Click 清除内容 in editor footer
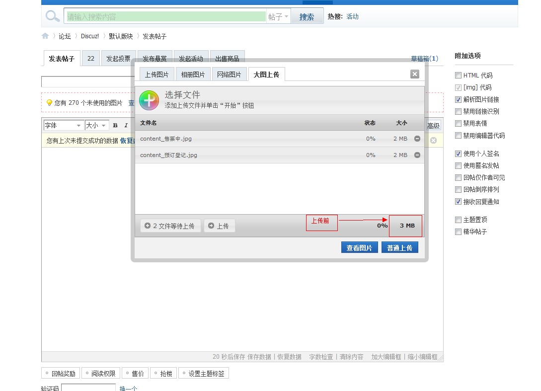 click(351, 357)
